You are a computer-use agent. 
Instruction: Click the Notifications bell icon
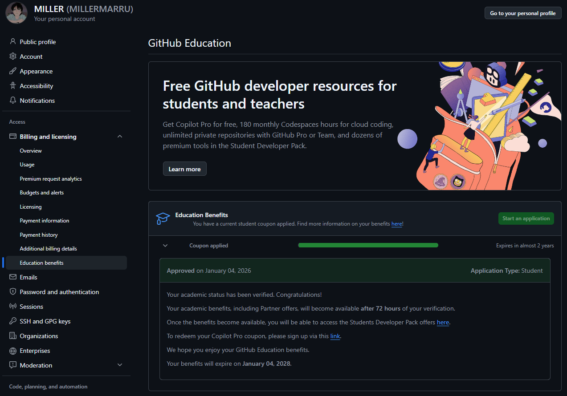13,101
